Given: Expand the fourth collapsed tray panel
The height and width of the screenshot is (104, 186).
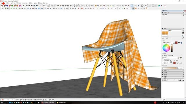Looking at the screenshot, I should (173, 76).
